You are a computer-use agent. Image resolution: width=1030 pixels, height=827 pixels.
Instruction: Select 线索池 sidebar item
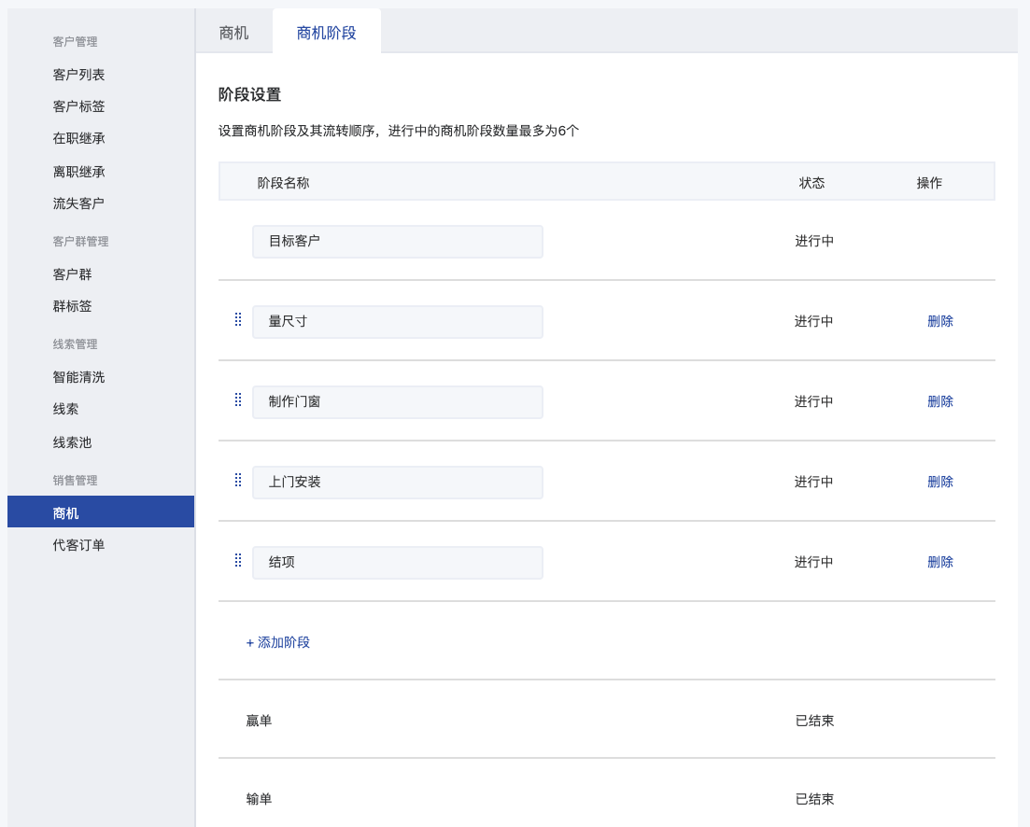click(x=72, y=442)
